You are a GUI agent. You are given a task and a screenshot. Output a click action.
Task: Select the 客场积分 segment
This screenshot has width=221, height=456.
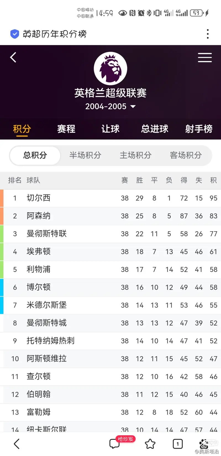[186, 155]
